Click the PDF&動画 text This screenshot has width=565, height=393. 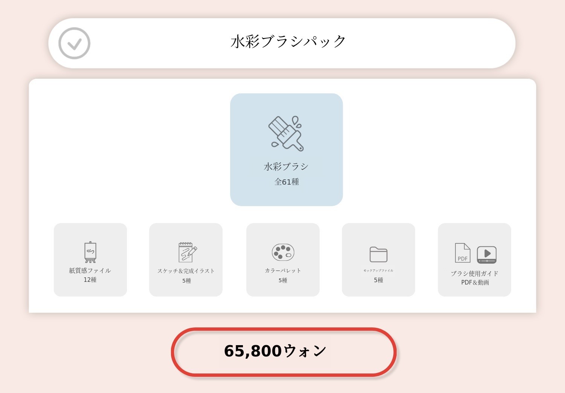(475, 283)
